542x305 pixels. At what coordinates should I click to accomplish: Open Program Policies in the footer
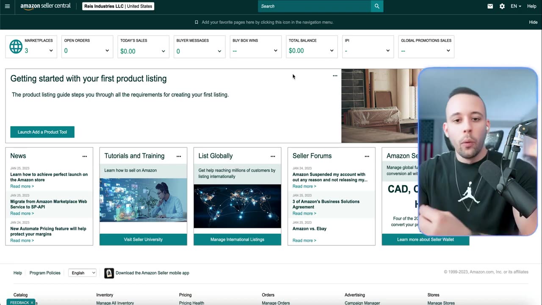[45, 273]
